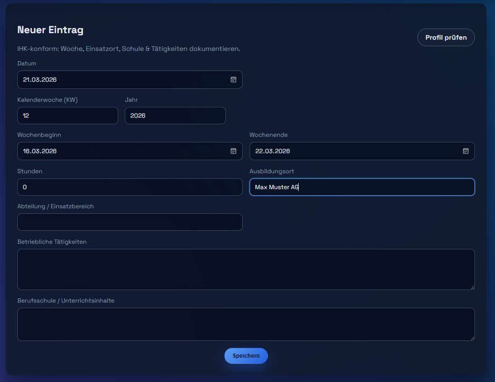Open the Wochenbeginn calendar picker icon
Image resolution: width=495 pixels, height=382 pixels.
point(233,151)
